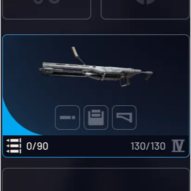Open the stock attachment slot

pos(124,117)
